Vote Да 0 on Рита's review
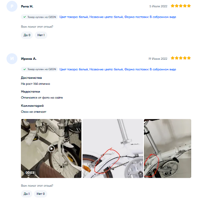 point(27,35)
